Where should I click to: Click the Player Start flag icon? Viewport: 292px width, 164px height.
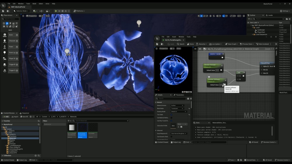click(x=5, y=59)
